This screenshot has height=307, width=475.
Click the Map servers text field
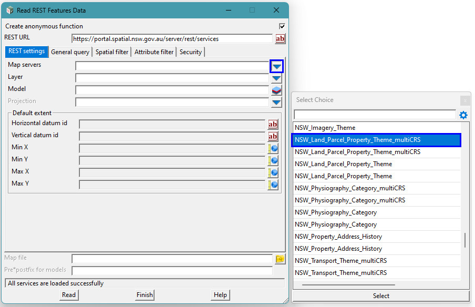[172, 66]
